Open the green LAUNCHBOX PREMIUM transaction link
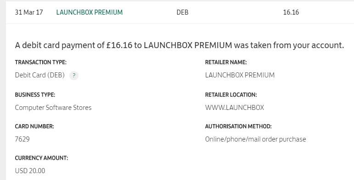Screen dimensions: 354x180 coord(90,12)
